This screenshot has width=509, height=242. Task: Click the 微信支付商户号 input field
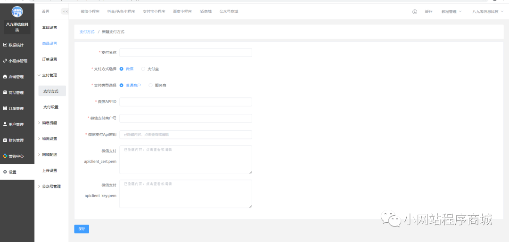(x=186, y=118)
